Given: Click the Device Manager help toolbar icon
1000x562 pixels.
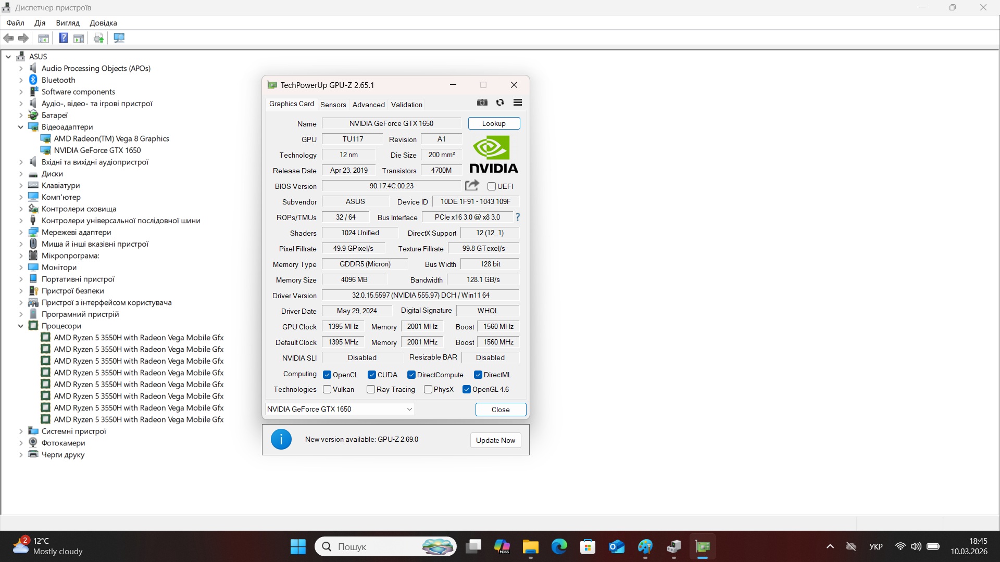Looking at the screenshot, I should click(63, 38).
